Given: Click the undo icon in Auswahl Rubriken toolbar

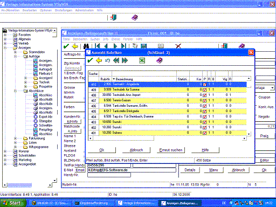Looking at the screenshot, I should pyautogui.click(x=107, y=60).
